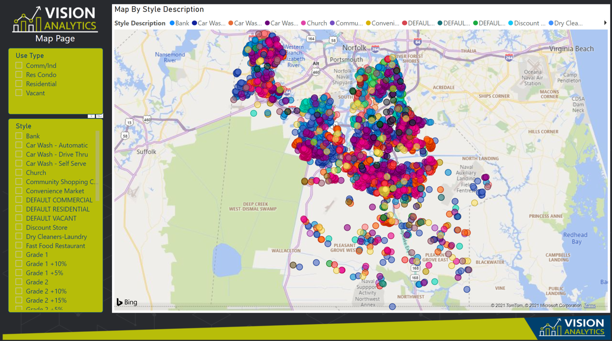Click the light-blue Bank legend dot
Viewport: 612px width, 341px height.
pyautogui.click(x=172, y=23)
